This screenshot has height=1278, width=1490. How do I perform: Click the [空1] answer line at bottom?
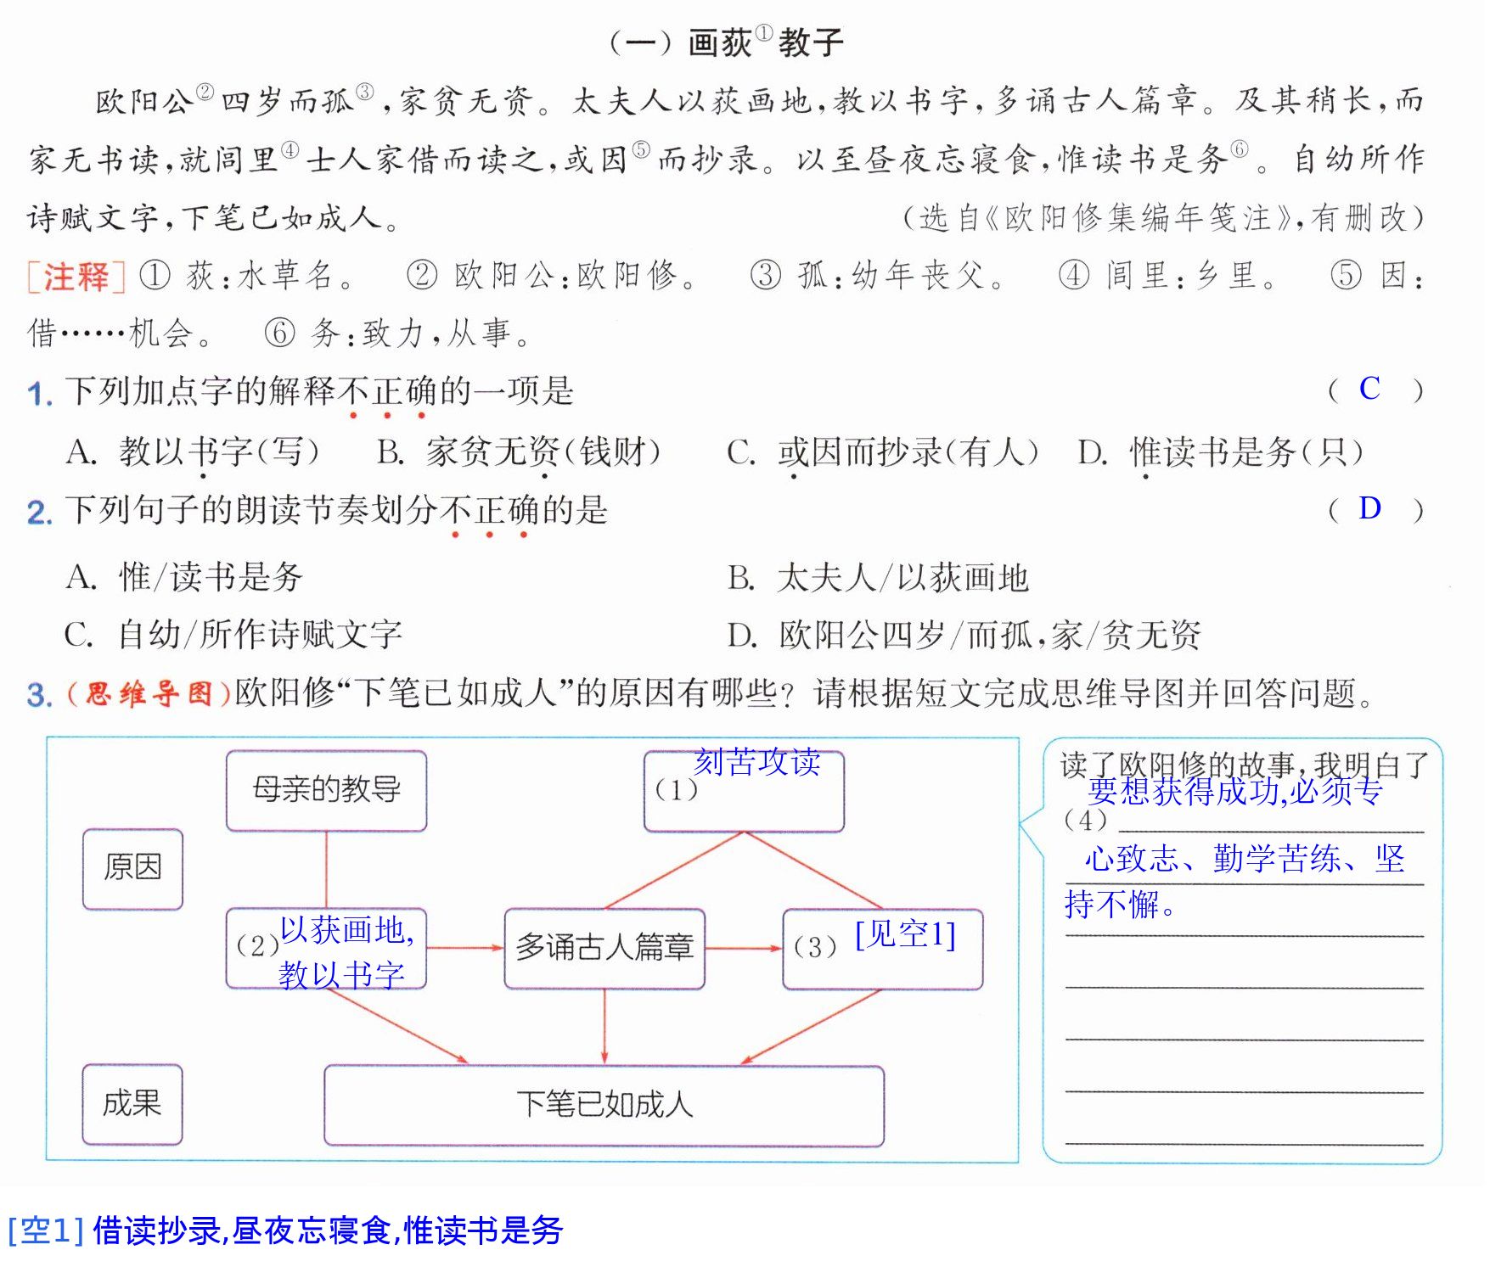pyautogui.click(x=285, y=1230)
